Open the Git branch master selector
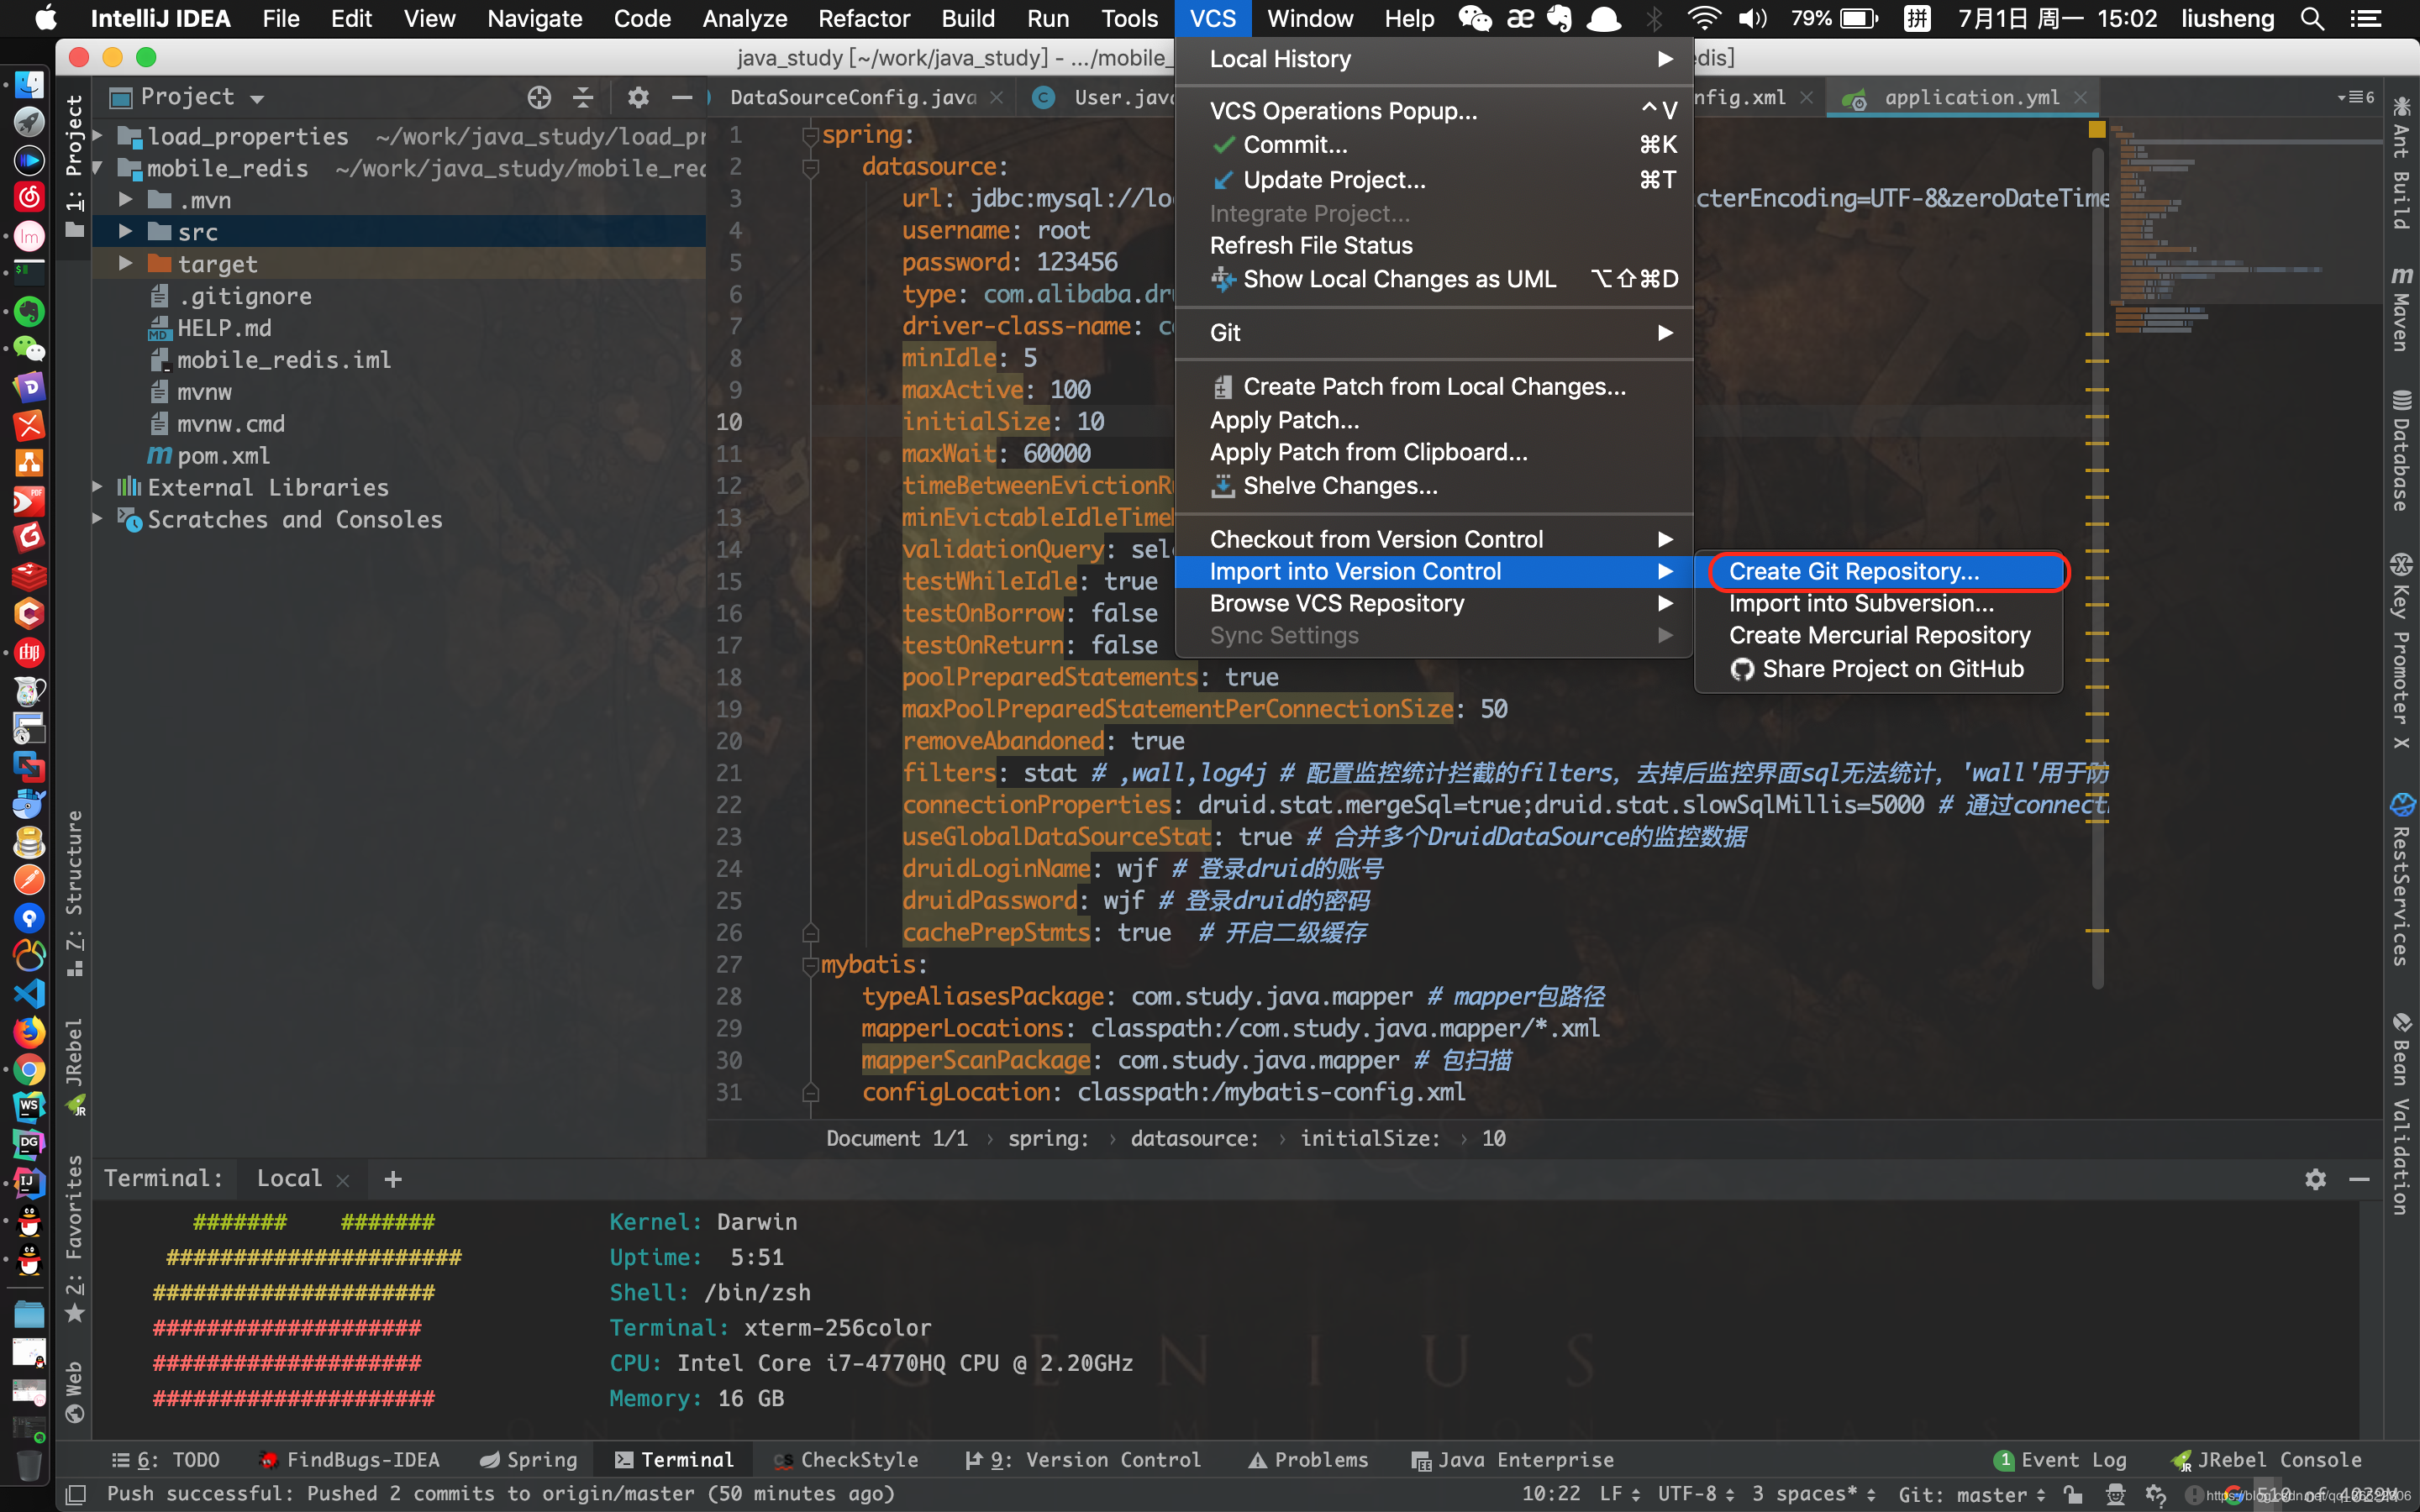This screenshot has width=2420, height=1512. click(1972, 1494)
